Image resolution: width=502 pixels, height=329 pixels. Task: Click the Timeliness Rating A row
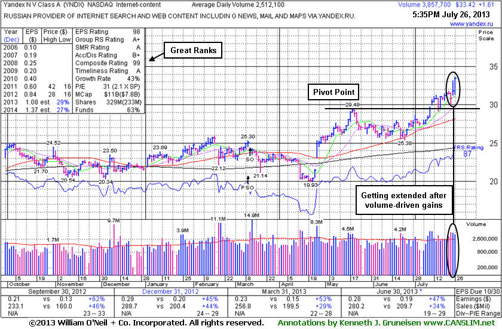coord(108,71)
